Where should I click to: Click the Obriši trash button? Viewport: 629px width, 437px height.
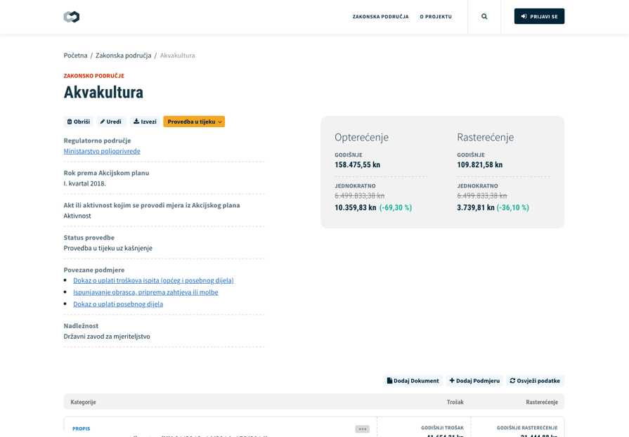(x=79, y=122)
